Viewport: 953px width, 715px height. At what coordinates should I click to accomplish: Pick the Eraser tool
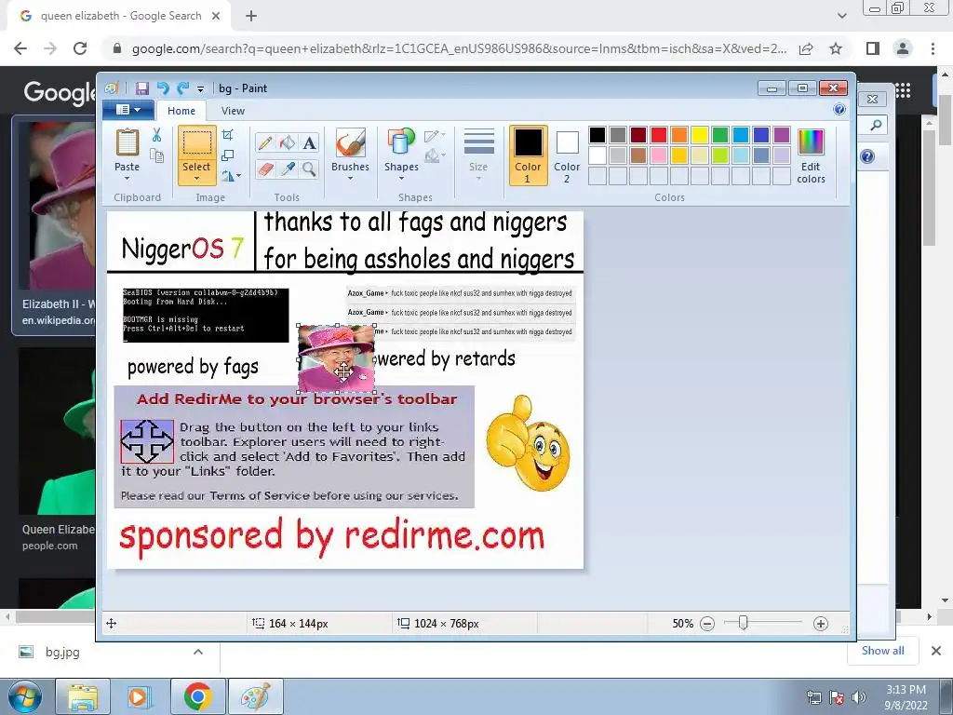265,169
